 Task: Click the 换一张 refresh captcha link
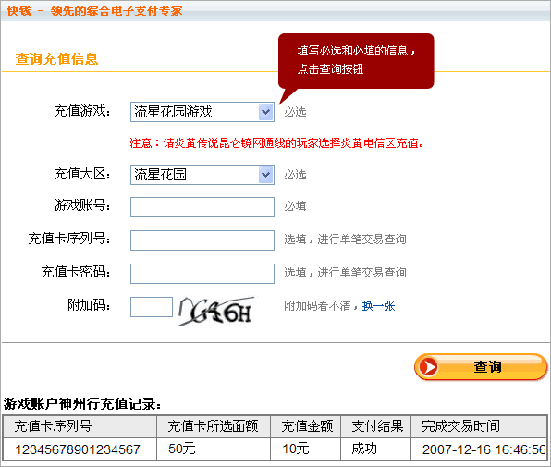click(378, 306)
